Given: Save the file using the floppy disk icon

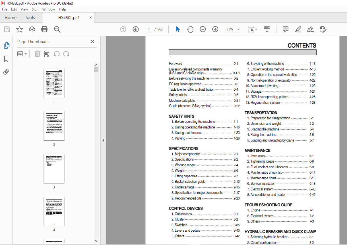Looking at the screenshot, I should (7, 29).
